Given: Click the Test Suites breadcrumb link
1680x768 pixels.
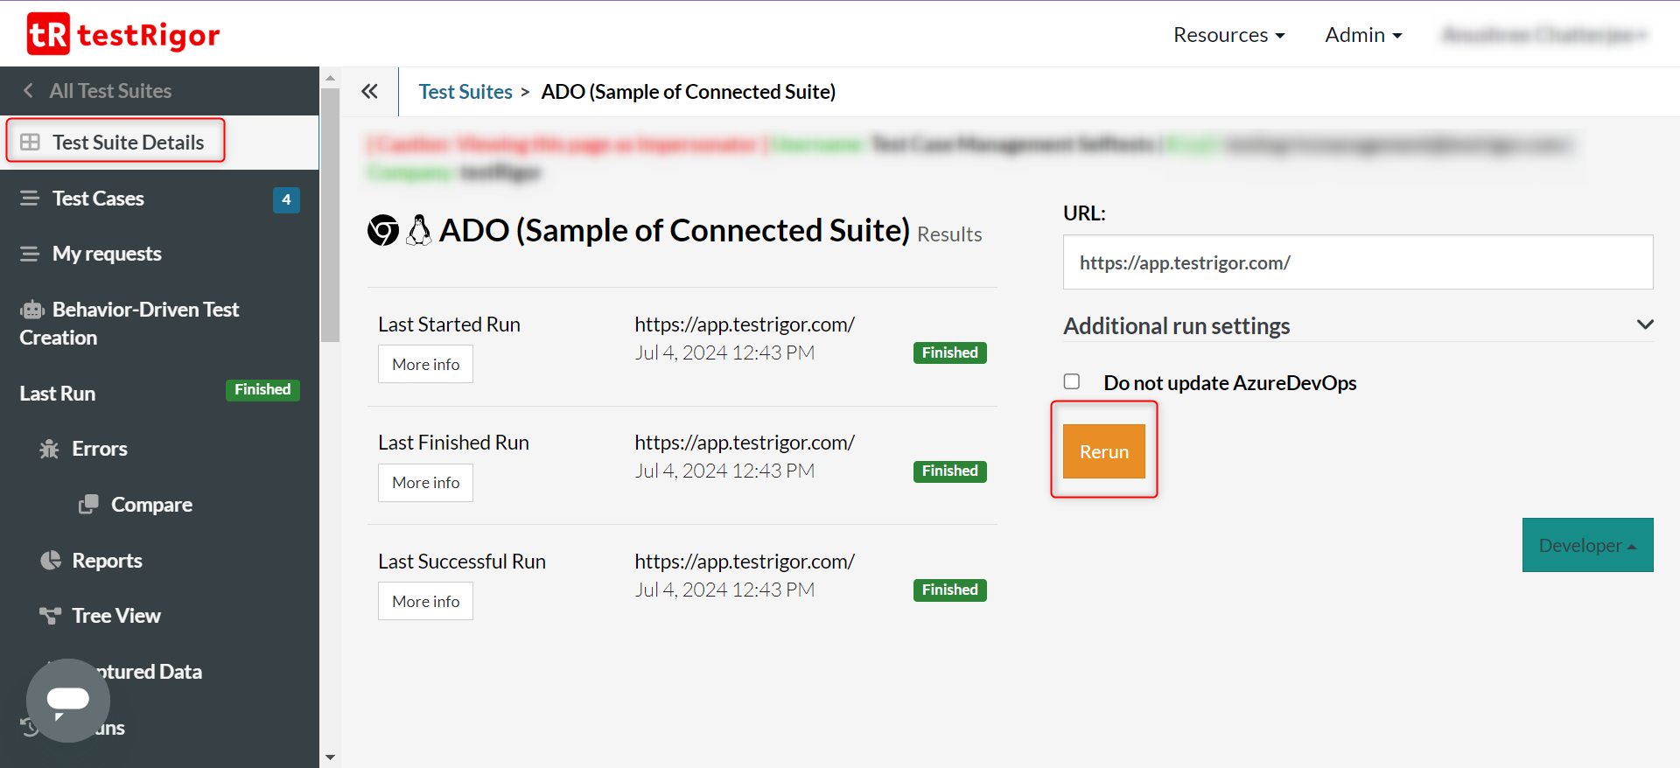Looking at the screenshot, I should (465, 92).
